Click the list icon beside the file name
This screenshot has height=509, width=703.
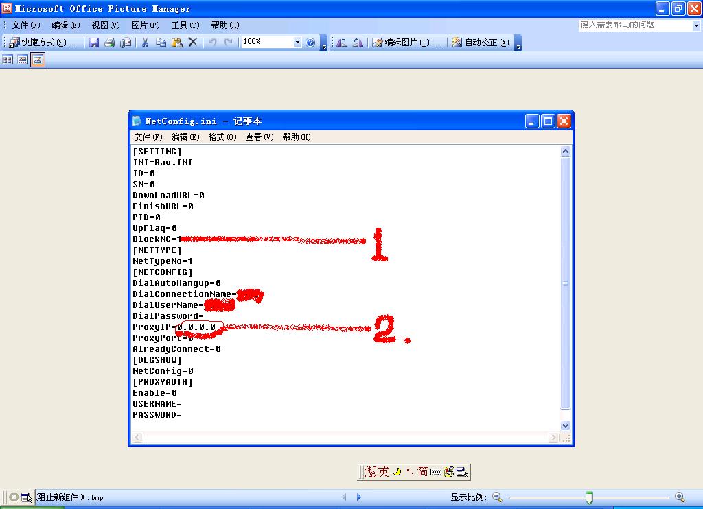27,497
